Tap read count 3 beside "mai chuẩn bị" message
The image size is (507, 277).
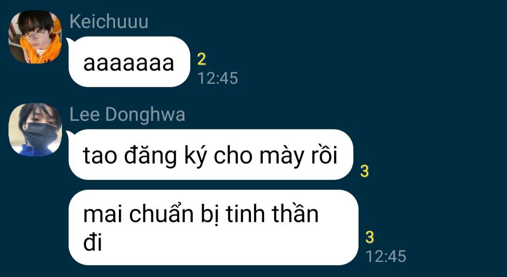[370, 237]
